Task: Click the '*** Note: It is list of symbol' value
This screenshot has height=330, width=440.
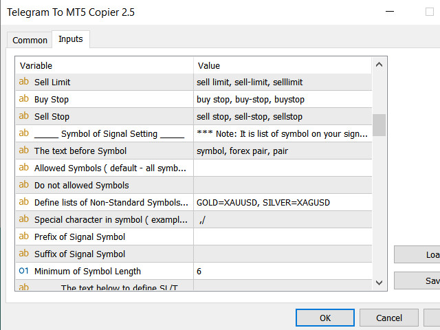Action: point(283,134)
